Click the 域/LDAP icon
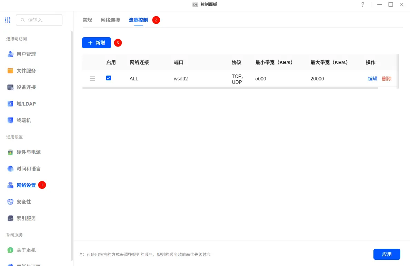 coord(10,104)
